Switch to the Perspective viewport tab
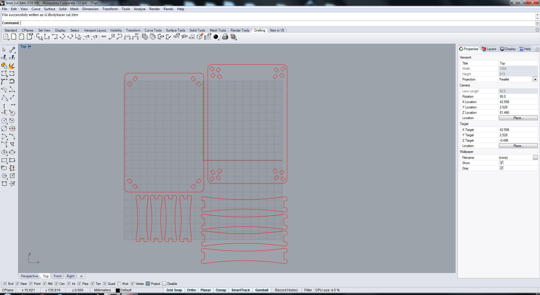Image resolution: width=540 pixels, height=295 pixels. click(x=29, y=276)
